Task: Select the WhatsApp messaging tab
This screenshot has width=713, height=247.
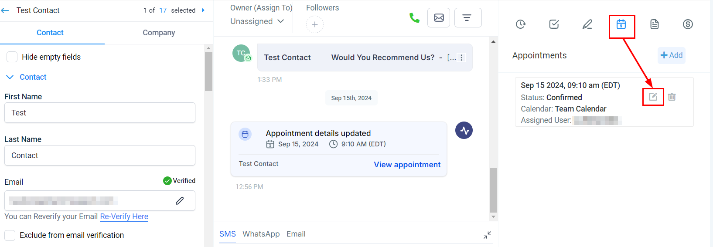Action: pos(261,234)
